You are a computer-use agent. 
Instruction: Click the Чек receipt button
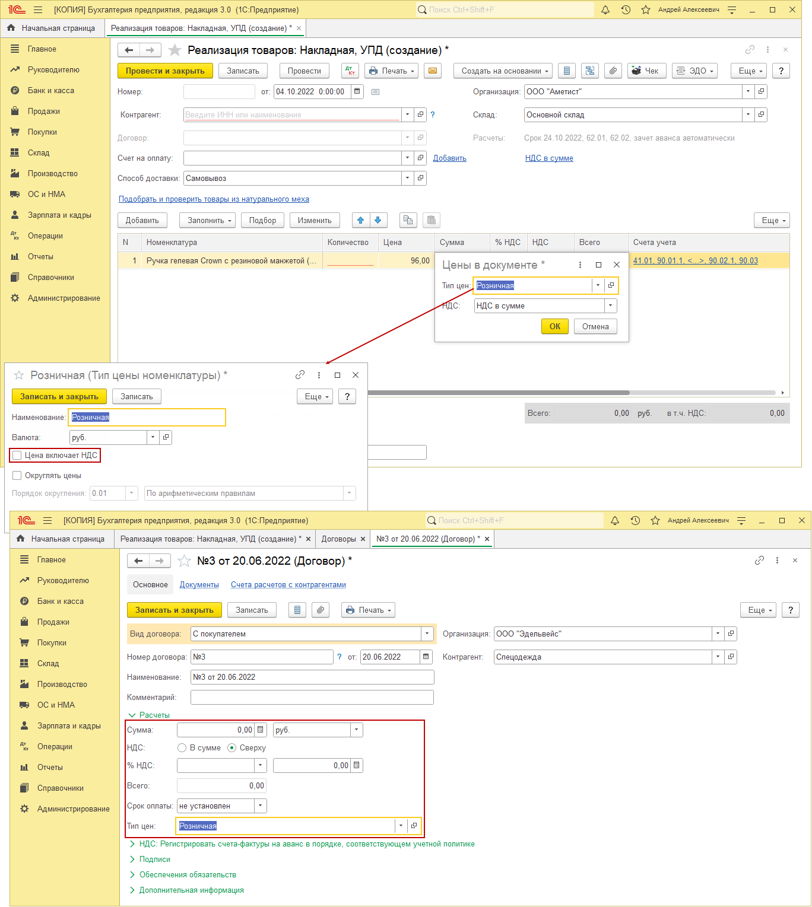tap(646, 71)
